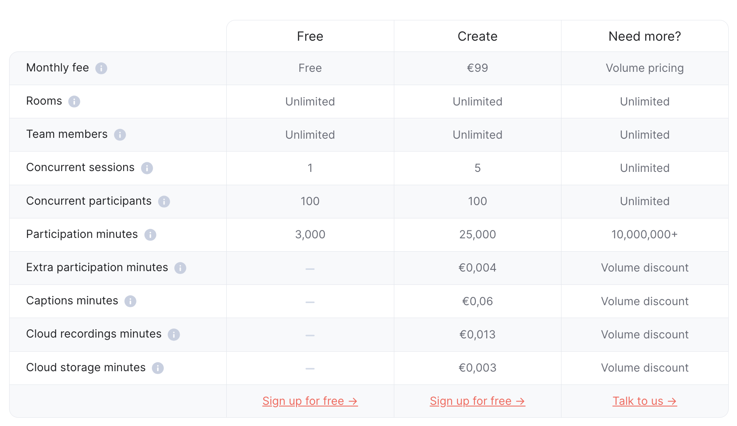Open the Cloud storage minutes info icon
Screen dimensions: 737x426
pos(158,368)
